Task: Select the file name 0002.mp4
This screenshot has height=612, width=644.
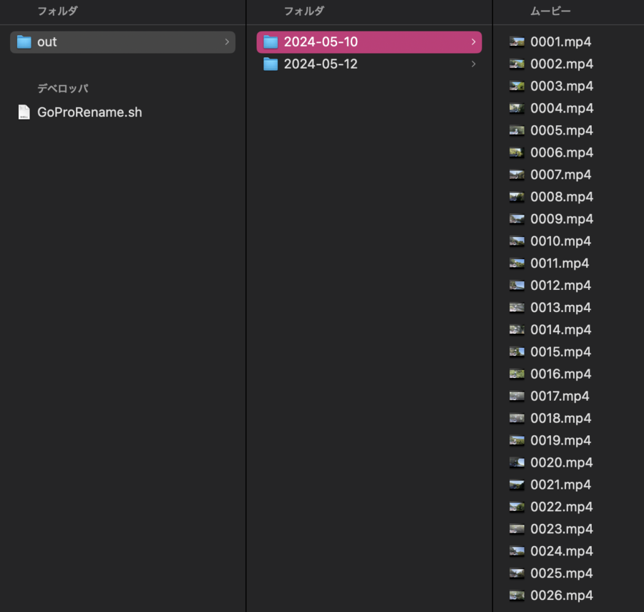Action: pos(562,64)
